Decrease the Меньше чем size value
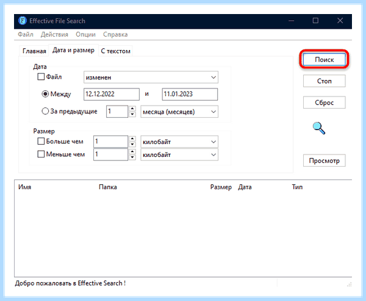The image size is (366, 301). pos(132,157)
